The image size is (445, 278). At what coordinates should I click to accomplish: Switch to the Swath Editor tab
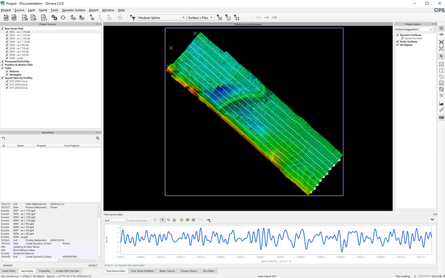tap(9, 271)
